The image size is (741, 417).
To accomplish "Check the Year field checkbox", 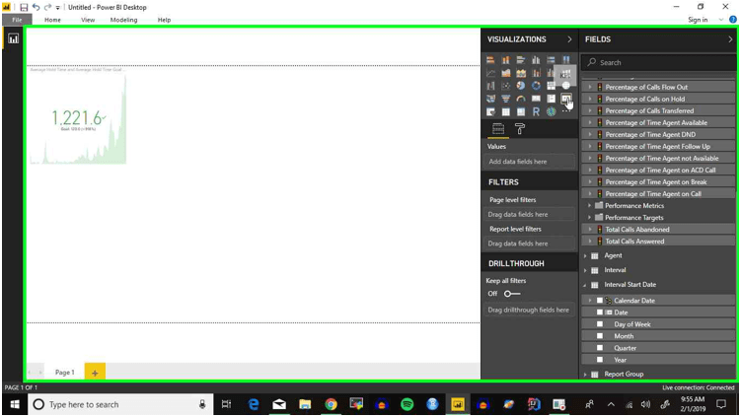I will pos(600,360).
